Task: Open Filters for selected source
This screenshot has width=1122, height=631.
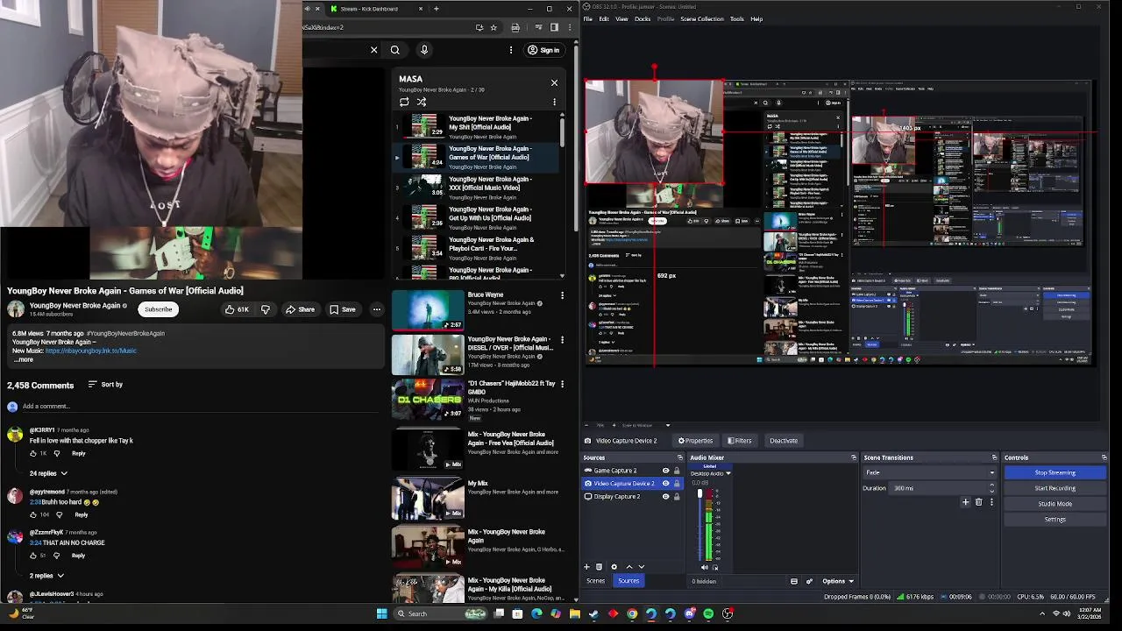Action: click(x=740, y=441)
